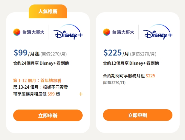
Task: Click the 原價$270/月 note beside $225
Action: click(143, 54)
